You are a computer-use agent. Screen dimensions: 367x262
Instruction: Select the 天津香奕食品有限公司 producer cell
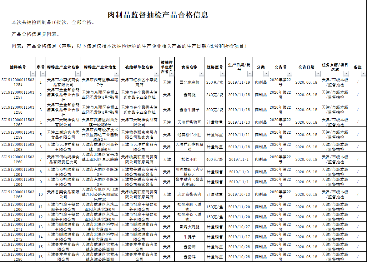point(63,195)
